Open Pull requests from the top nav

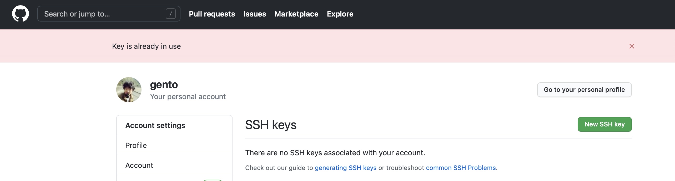click(x=212, y=14)
